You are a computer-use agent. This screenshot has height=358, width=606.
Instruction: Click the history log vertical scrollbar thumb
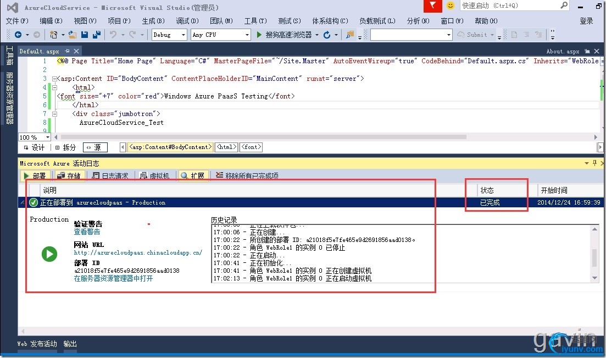tap(594, 258)
